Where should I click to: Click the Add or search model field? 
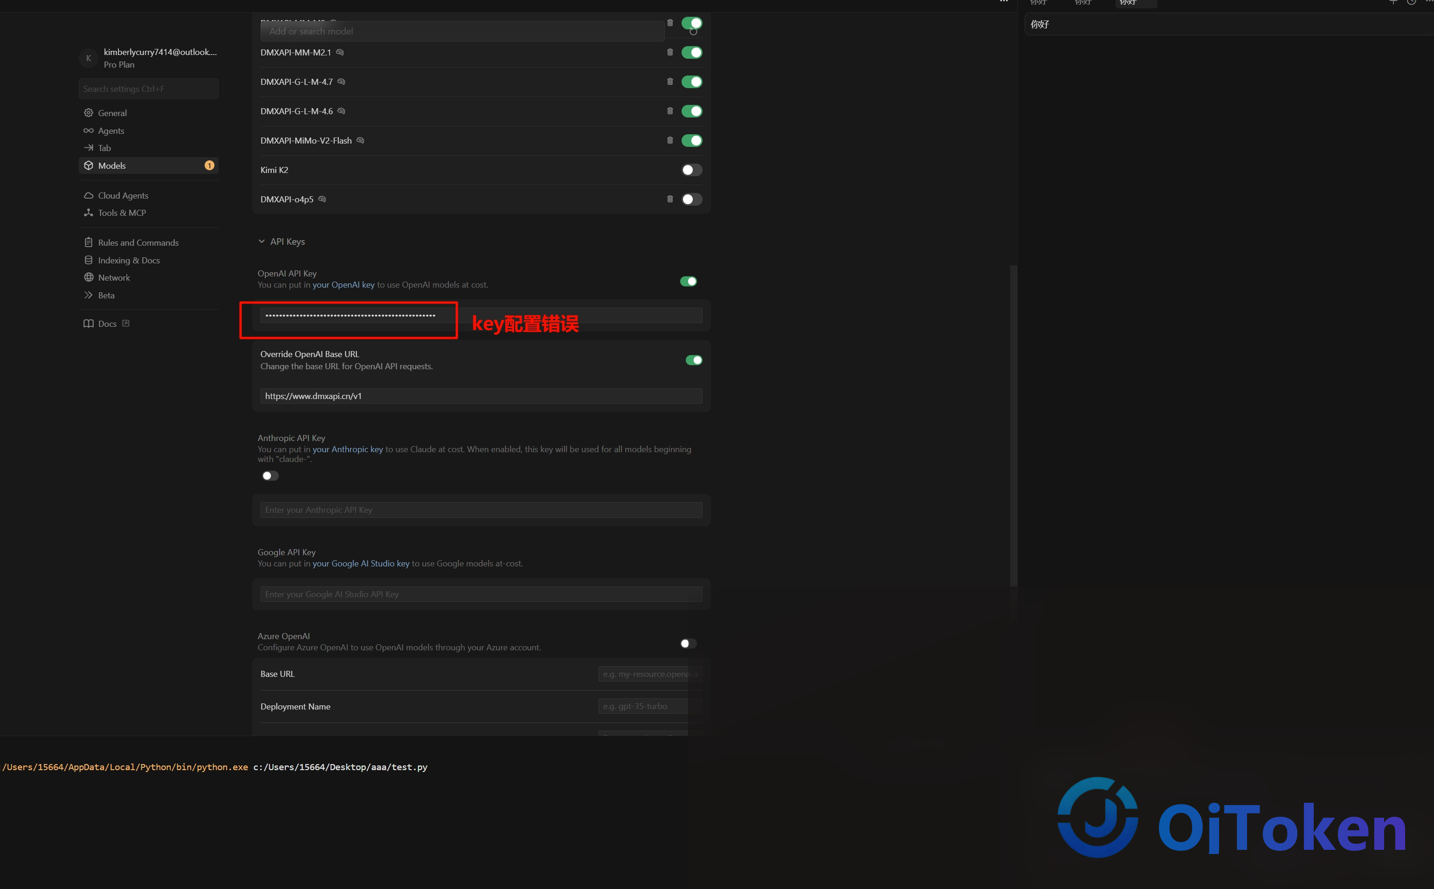(x=462, y=31)
